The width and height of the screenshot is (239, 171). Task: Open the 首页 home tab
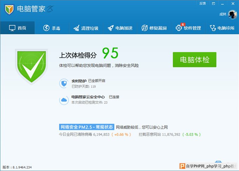(x=18, y=28)
